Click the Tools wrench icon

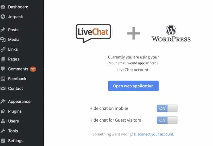pos(3,131)
